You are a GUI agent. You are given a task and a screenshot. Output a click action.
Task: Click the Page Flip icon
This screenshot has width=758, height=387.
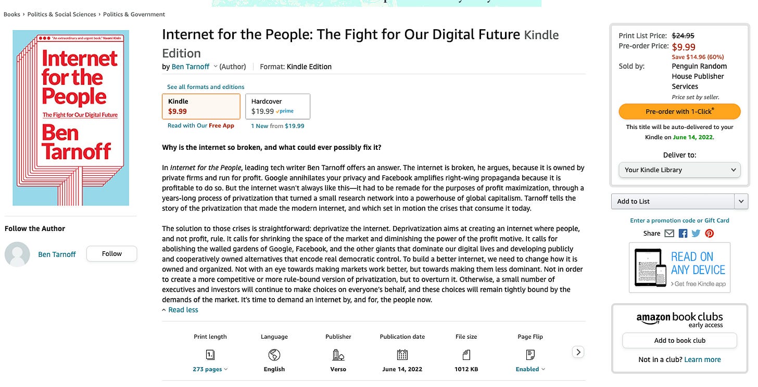(x=530, y=355)
